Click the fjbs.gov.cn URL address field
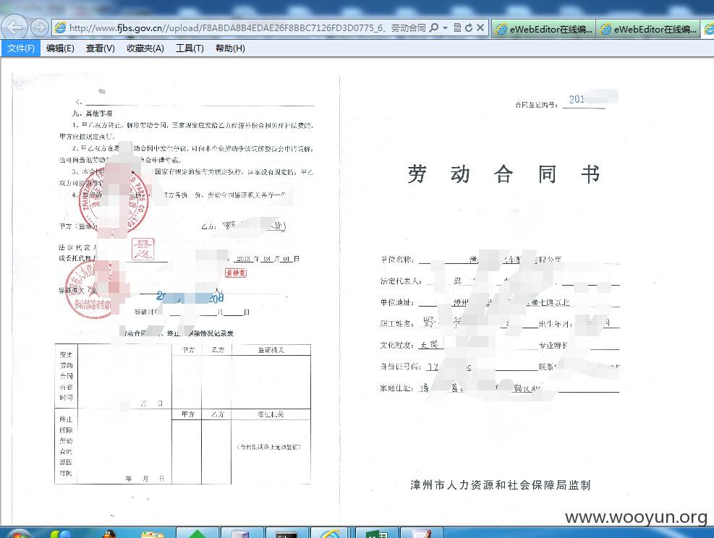Screen dimensions: 714x538 click(x=247, y=27)
